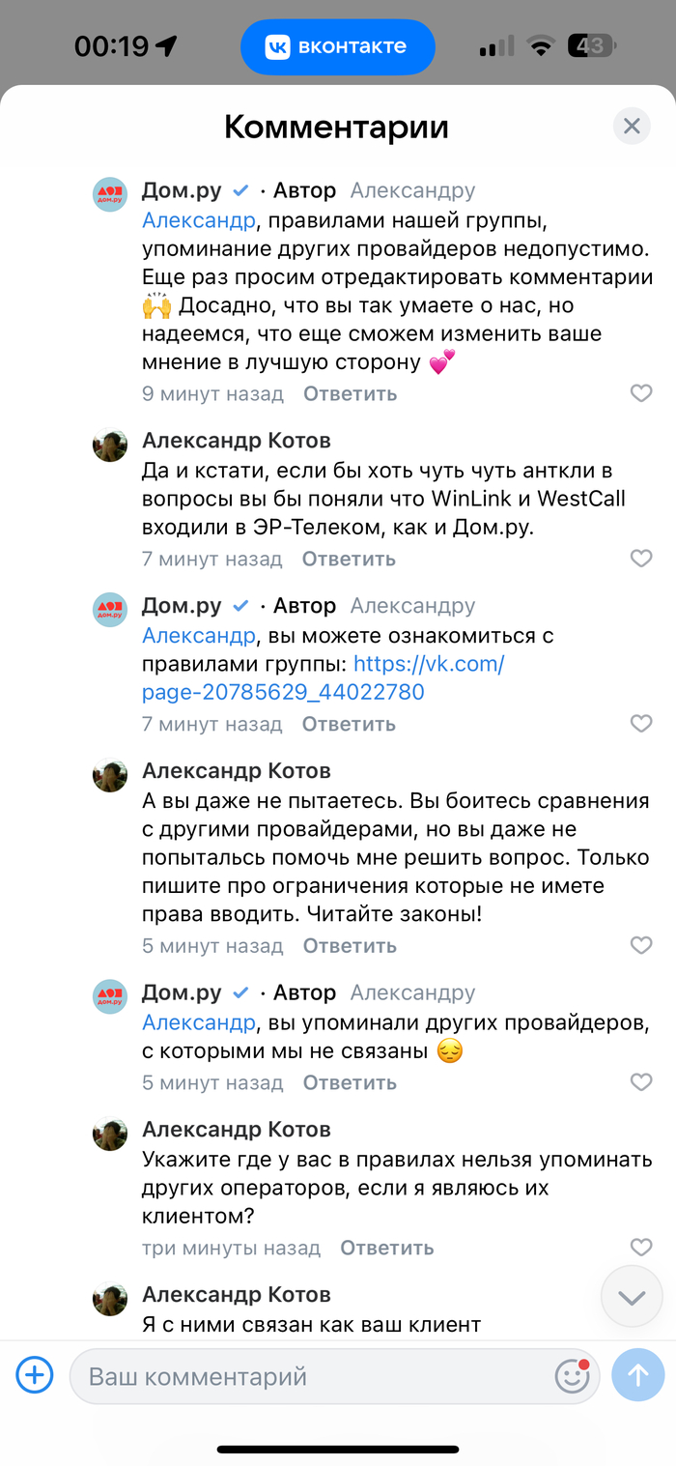Like the comment containing the group rules link

click(641, 724)
